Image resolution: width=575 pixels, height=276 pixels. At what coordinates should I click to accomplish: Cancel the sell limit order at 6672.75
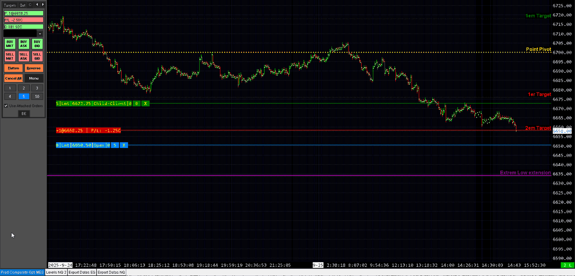point(146,103)
